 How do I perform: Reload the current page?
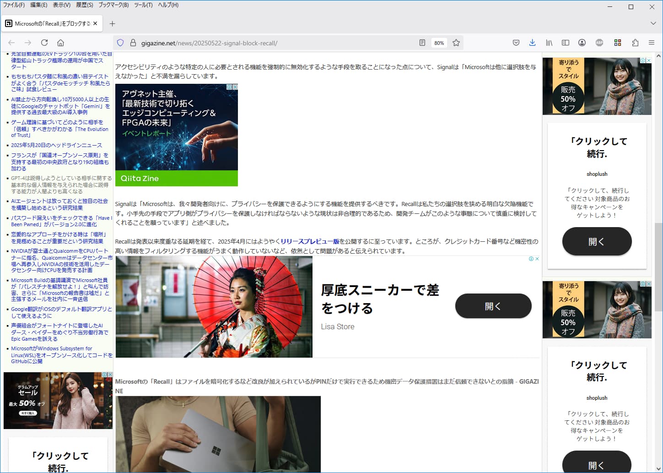(44, 43)
